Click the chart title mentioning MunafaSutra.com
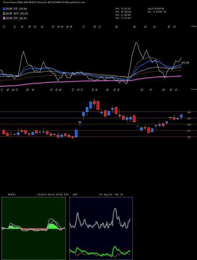 (x=44, y=2)
